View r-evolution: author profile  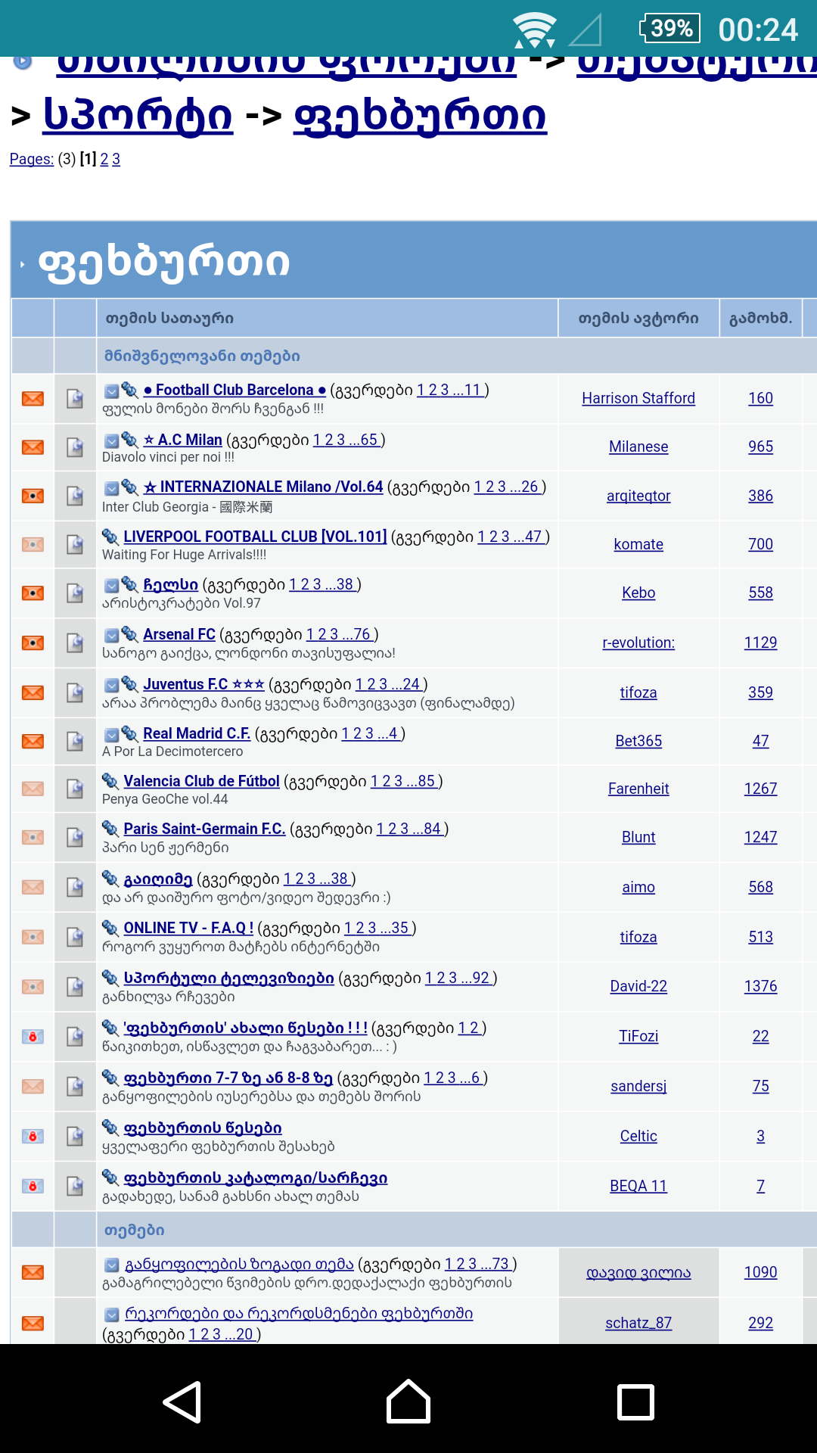point(638,642)
